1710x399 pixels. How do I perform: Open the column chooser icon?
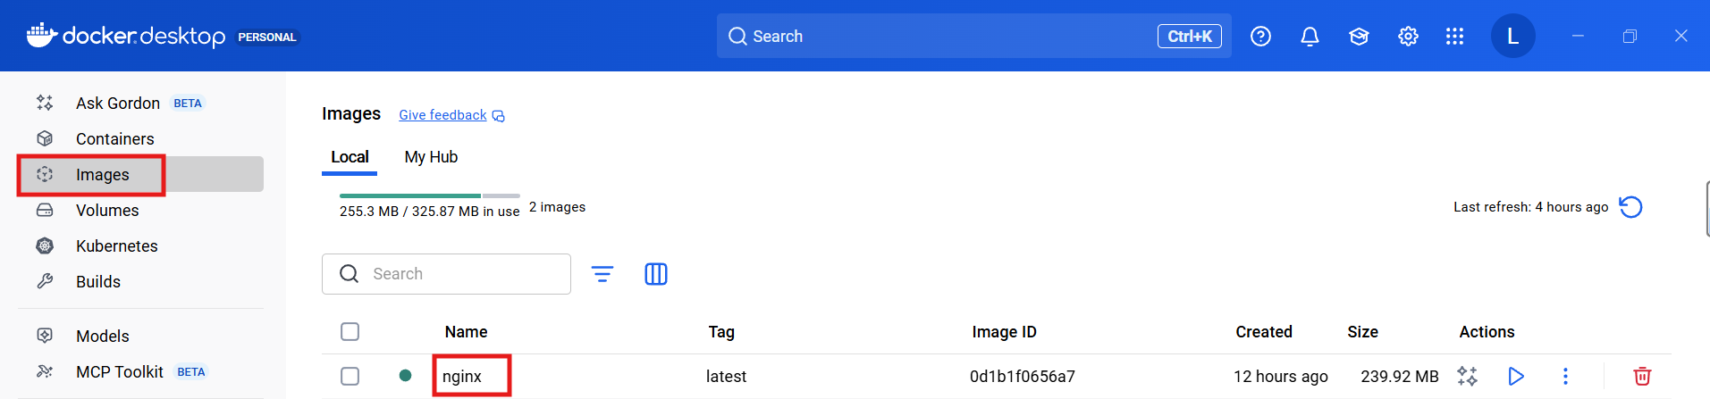click(656, 274)
